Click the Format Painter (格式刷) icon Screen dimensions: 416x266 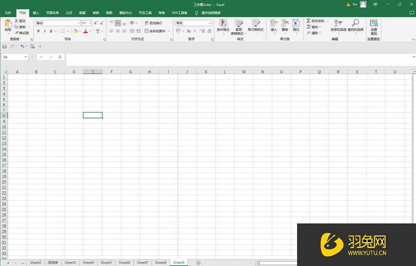(x=17, y=33)
